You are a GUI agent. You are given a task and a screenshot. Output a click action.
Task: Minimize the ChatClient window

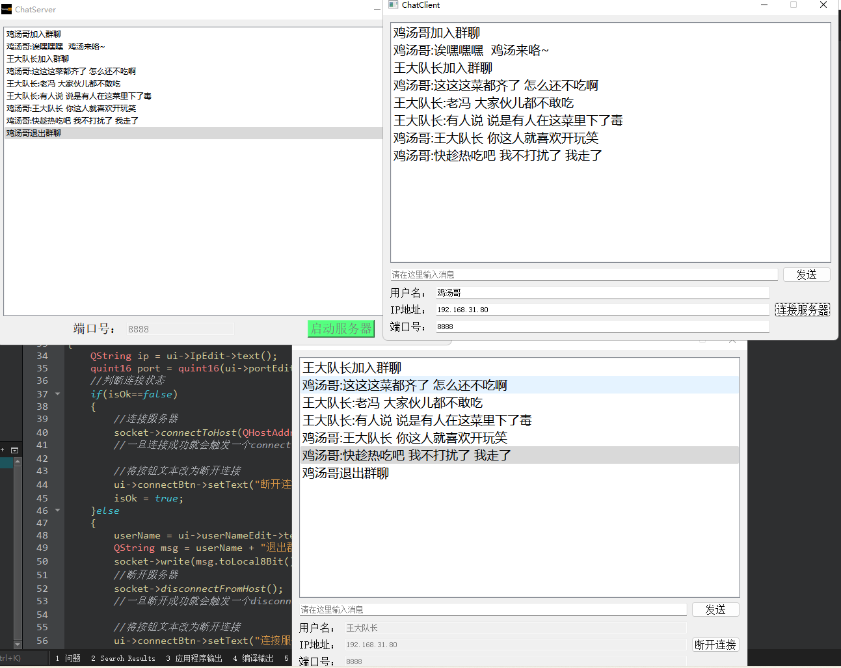(x=764, y=5)
